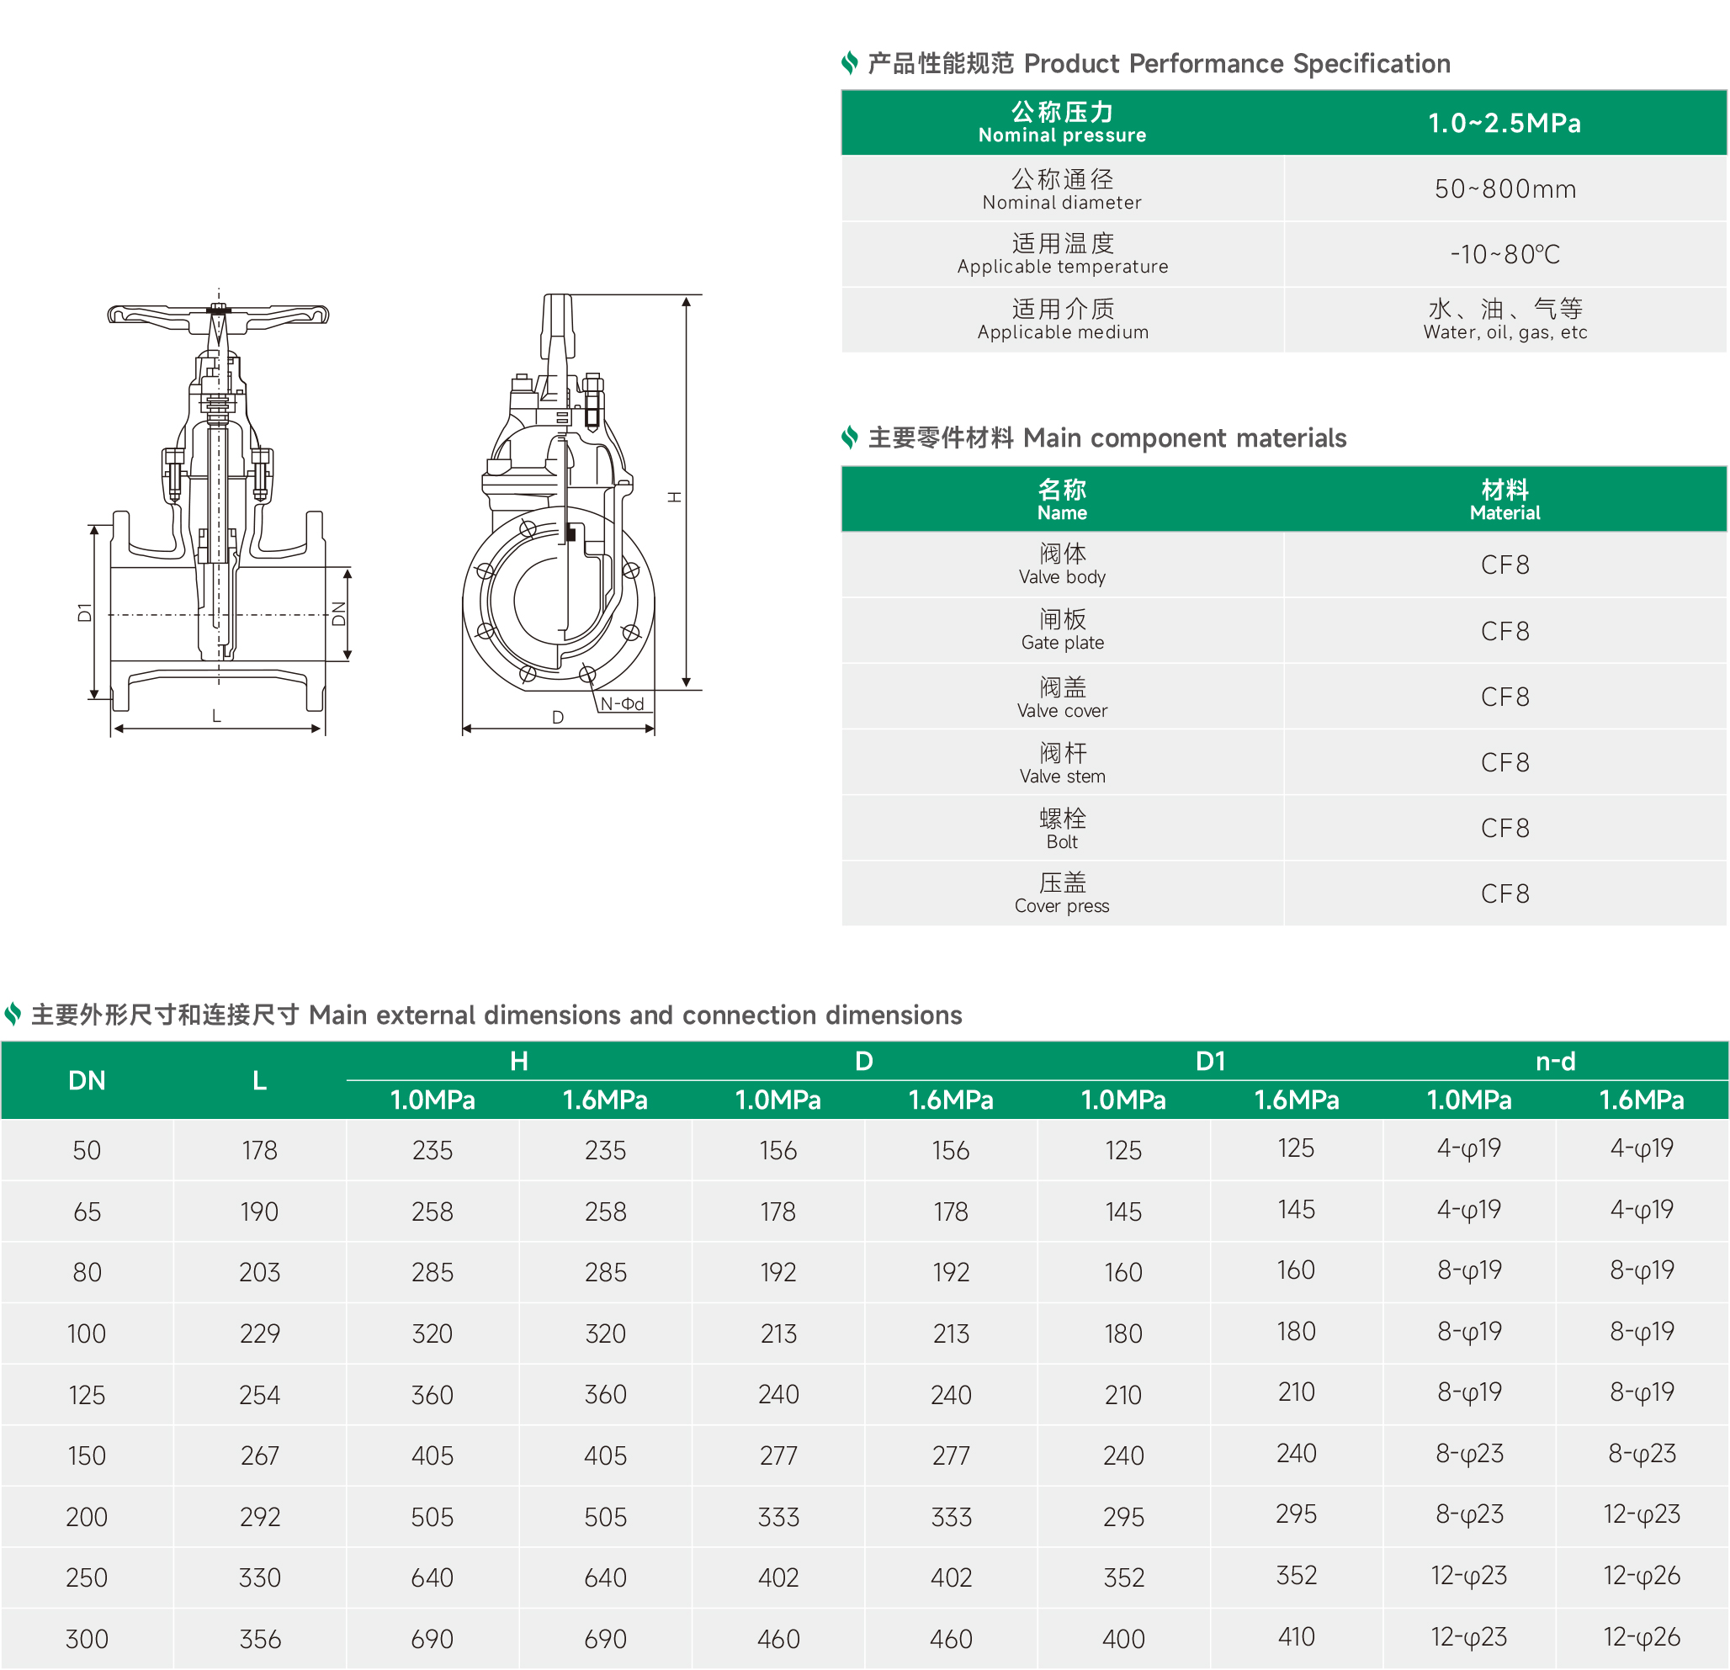This screenshot has height=1670, width=1730.
Task: Click the 12-φ26 cell in the DN 300 row
Action: pos(1641,1636)
